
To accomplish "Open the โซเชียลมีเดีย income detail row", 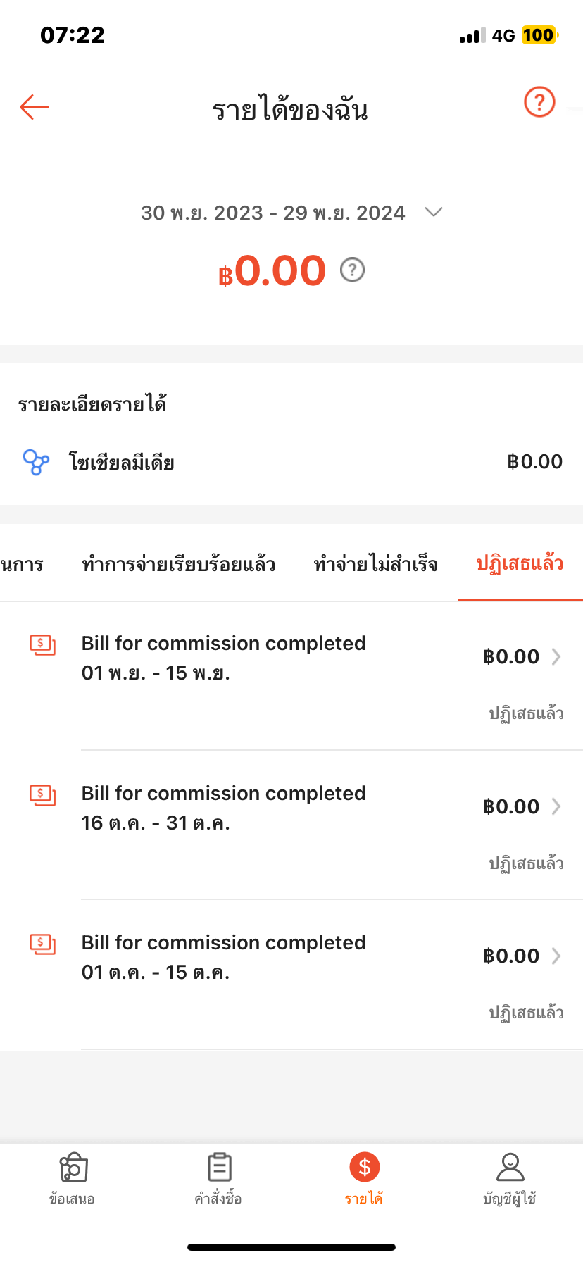I will click(291, 462).
